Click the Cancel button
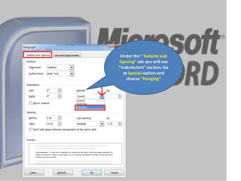The height and width of the screenshot is (181, 241). tap(114, 173)
